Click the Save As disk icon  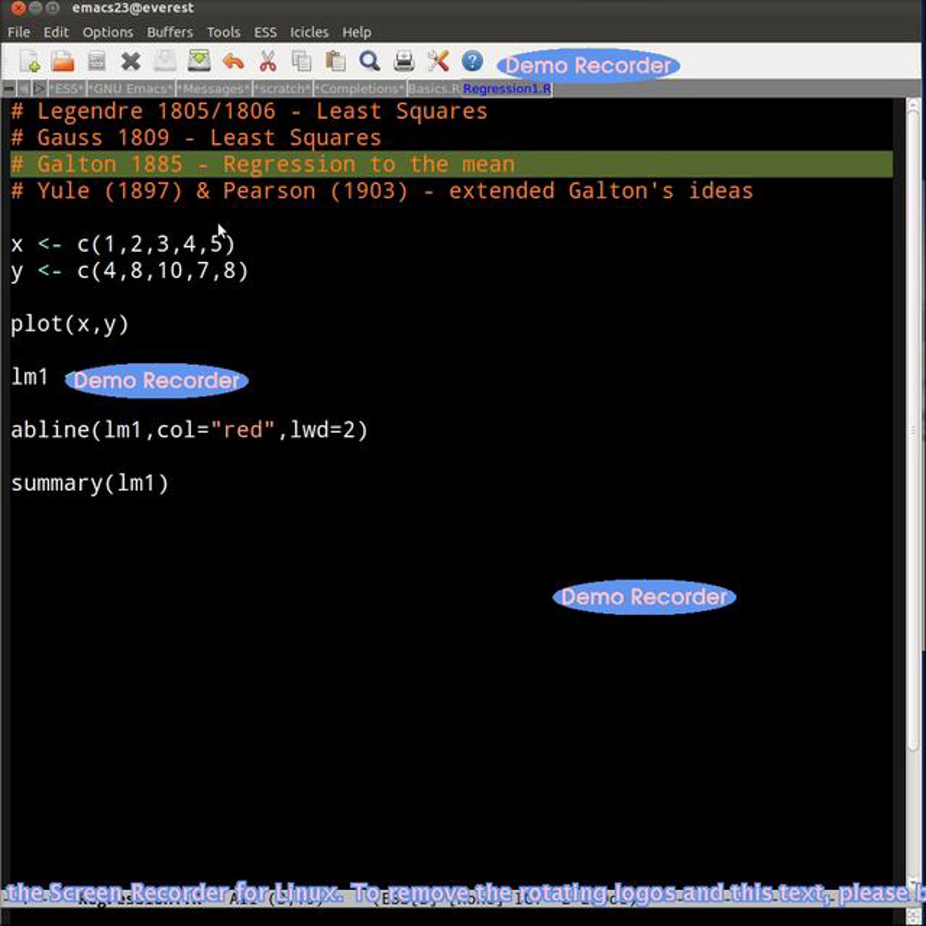pyautogui.click(x=199, y=61)
